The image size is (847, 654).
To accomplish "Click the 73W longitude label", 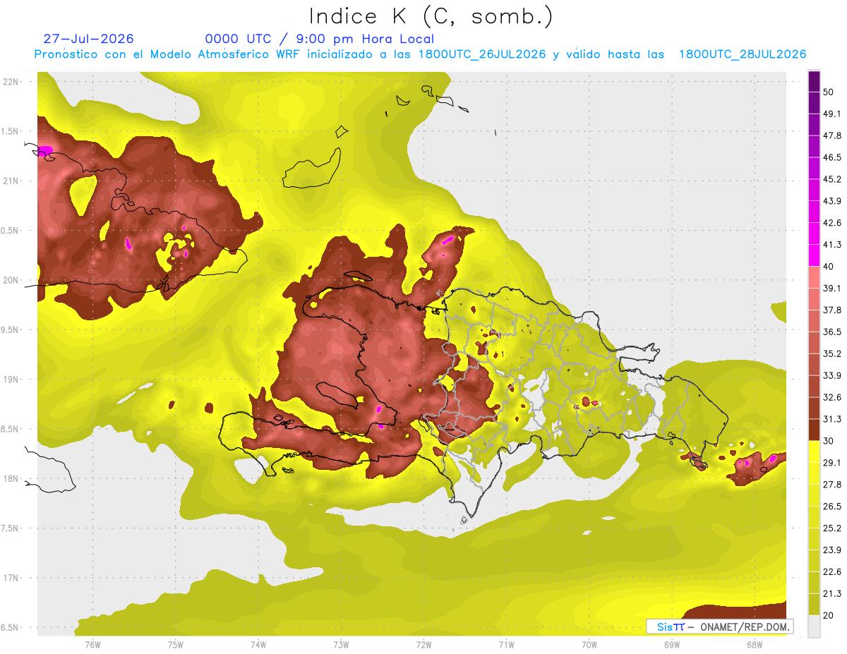I will coord(341,645).
